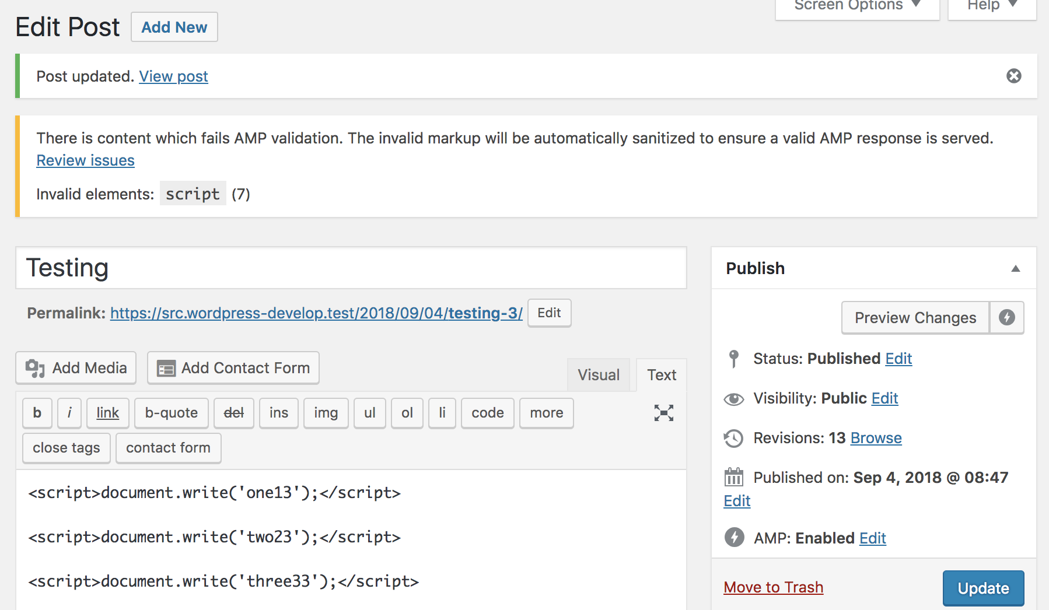This screenshot has width=1049, height=610.
Task: Click the Published on calendar icon
Action: tap(734, 477)
